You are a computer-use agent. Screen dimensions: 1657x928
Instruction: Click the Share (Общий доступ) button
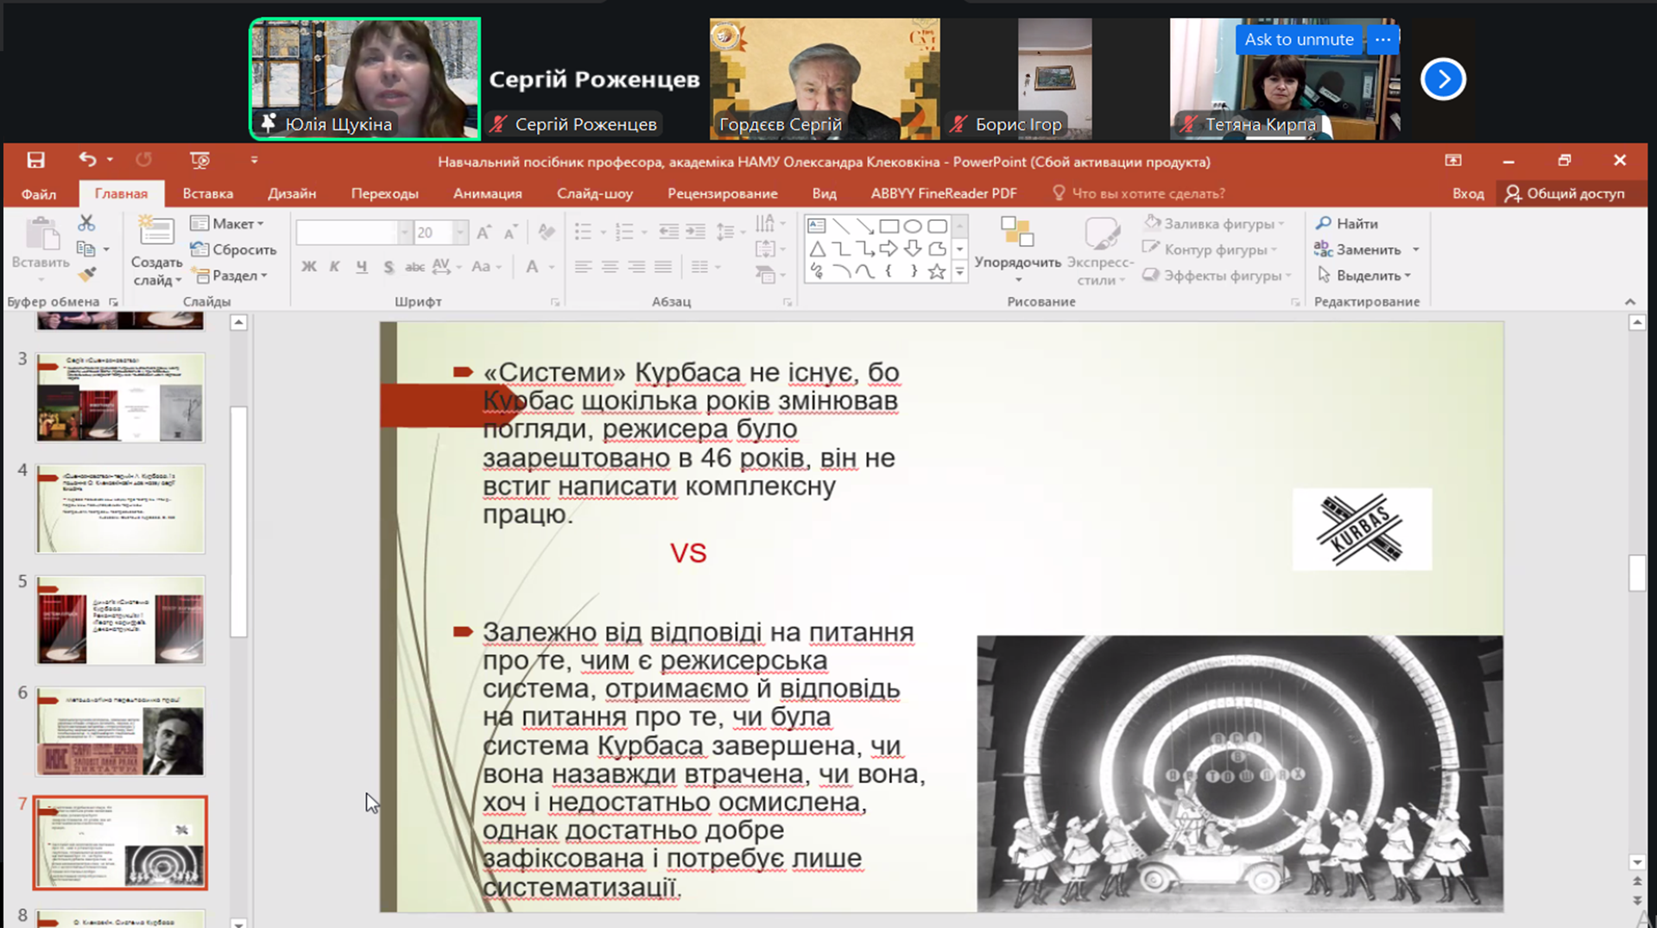pos(1565,193)
